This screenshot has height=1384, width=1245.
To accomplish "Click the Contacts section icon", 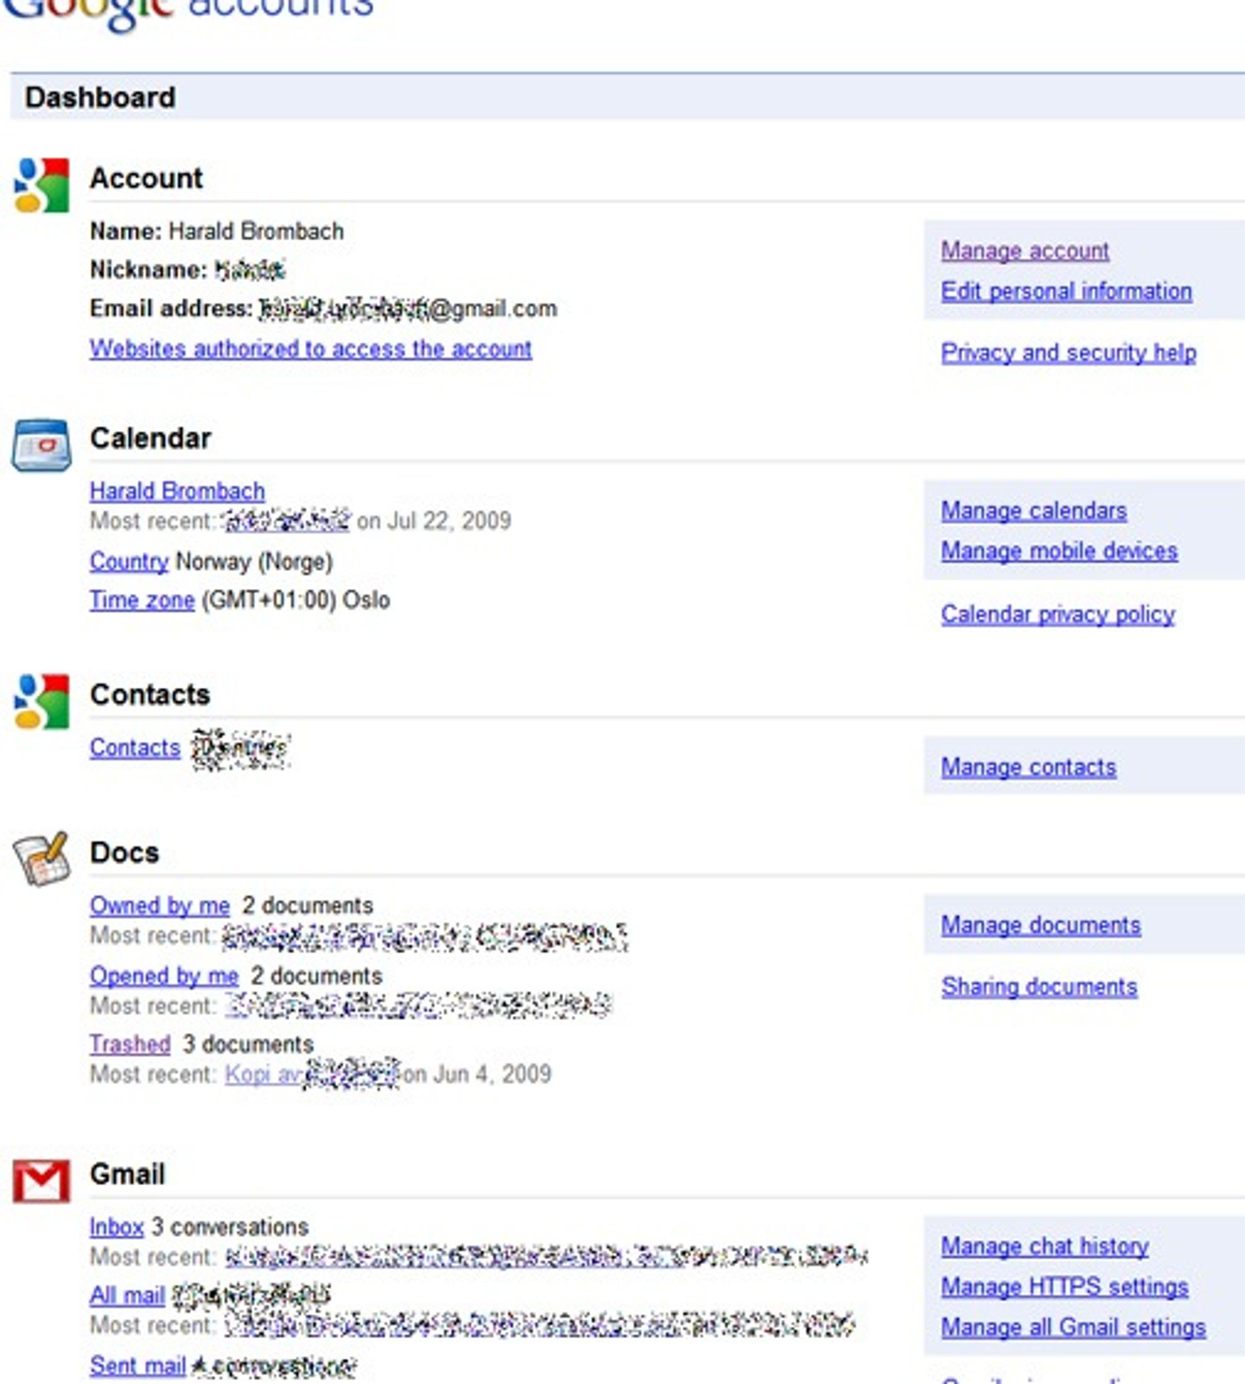I will pos(42,701).
